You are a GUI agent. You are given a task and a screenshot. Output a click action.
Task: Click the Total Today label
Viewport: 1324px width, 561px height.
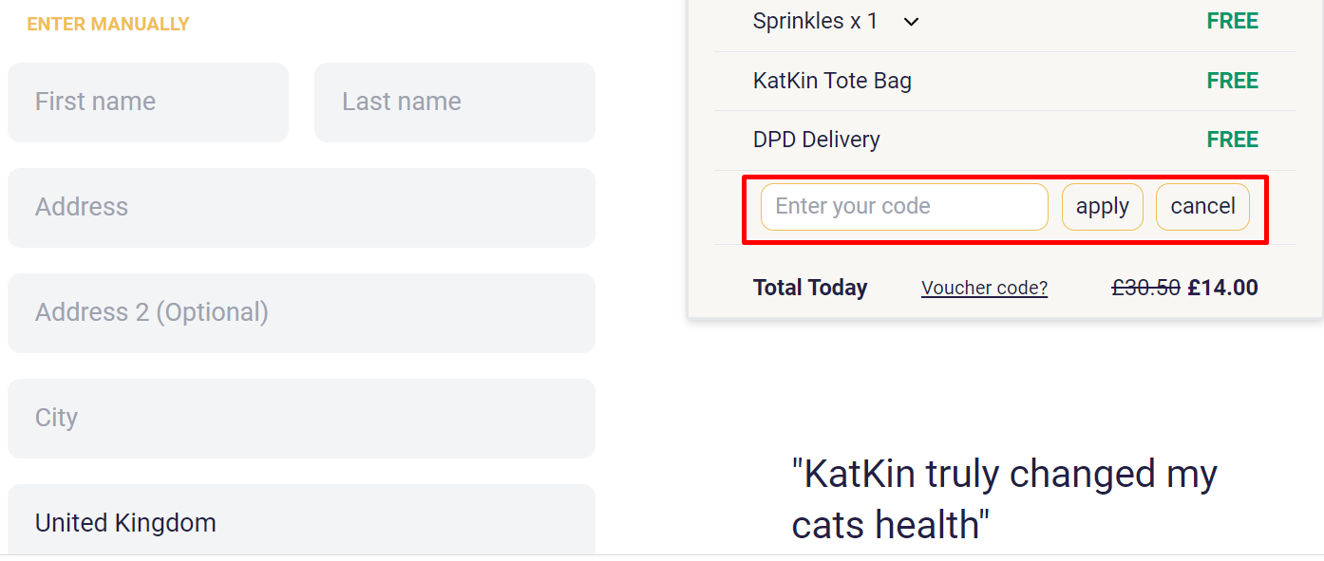(810, 288)
